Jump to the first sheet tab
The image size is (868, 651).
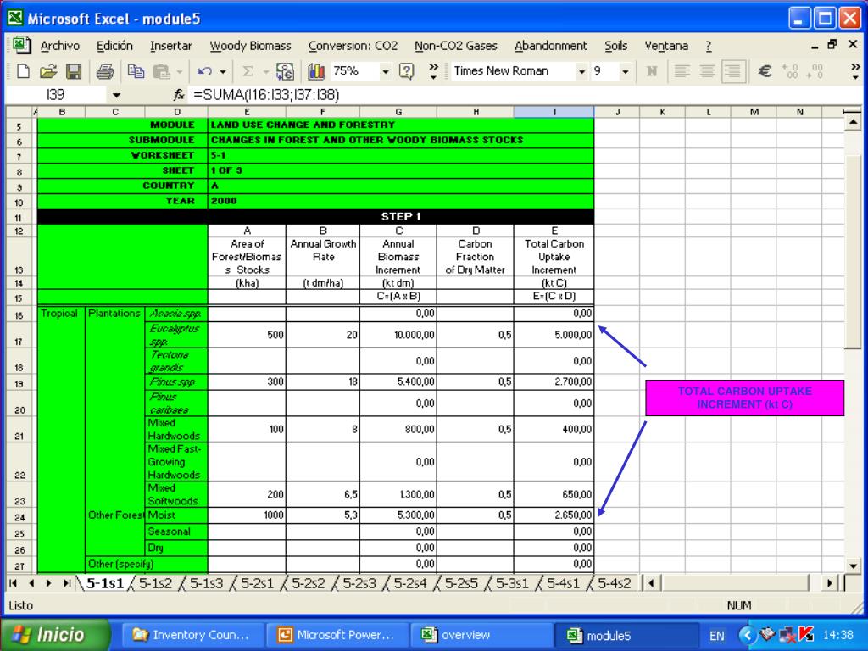14,583
